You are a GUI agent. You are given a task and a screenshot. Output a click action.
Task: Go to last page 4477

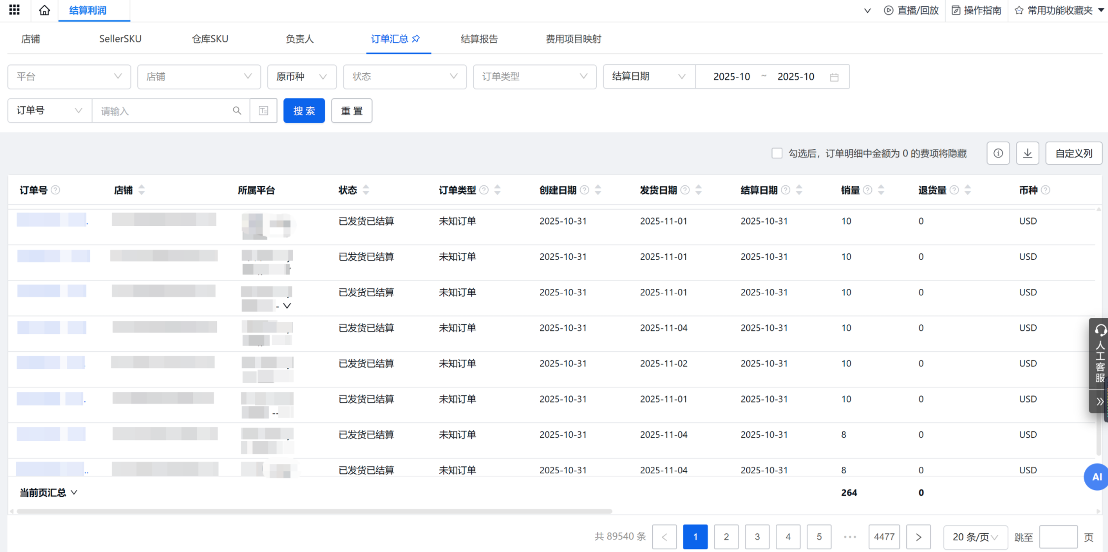pos(884,537)
